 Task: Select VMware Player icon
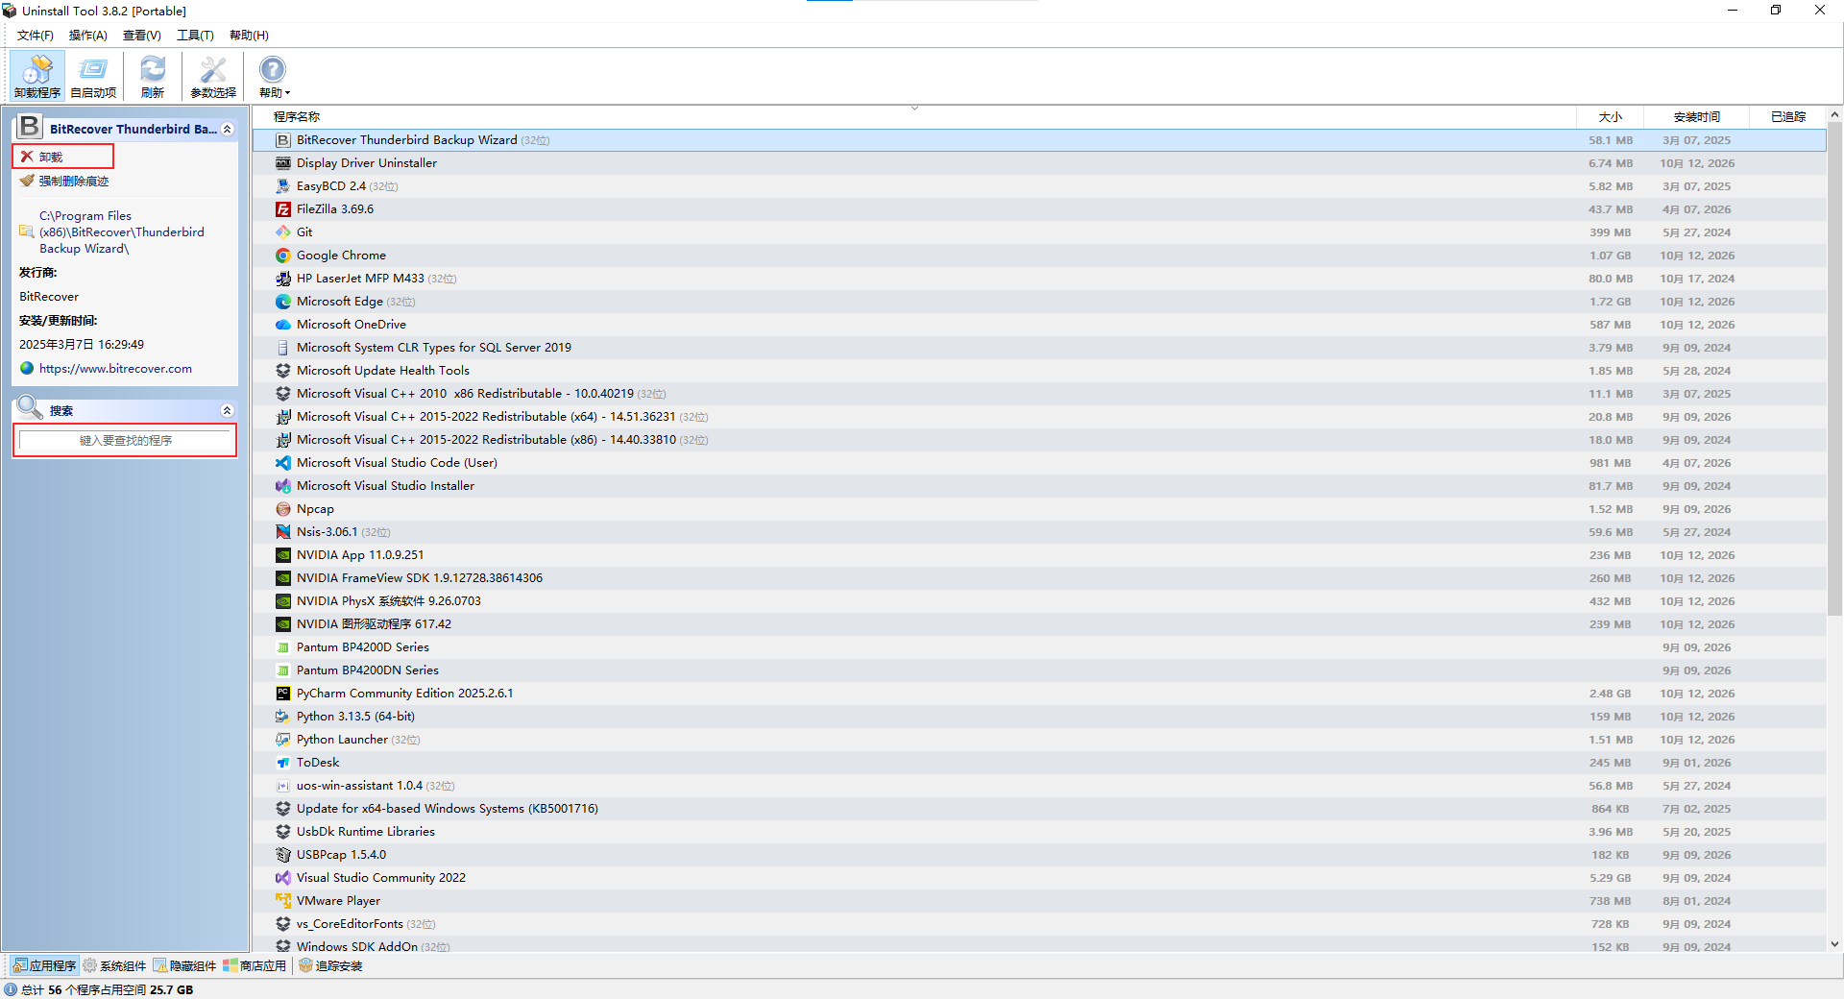(x=283, y=901)
